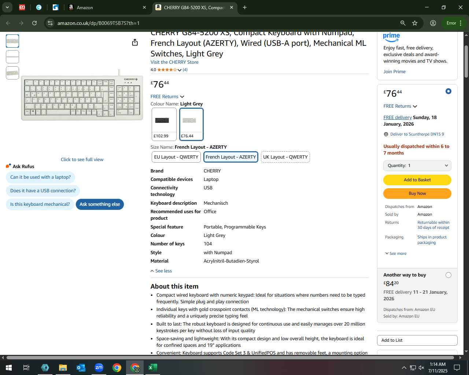Open the browser profile icon
The image size is (469, 375).
[433, 23]
